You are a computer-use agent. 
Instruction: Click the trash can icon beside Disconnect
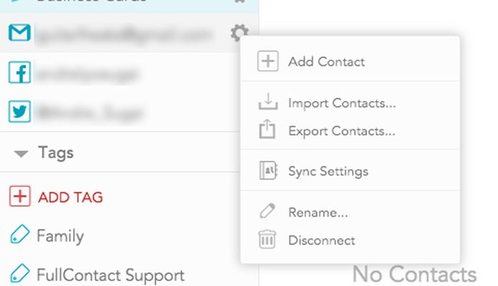click(x=267, y=239)
